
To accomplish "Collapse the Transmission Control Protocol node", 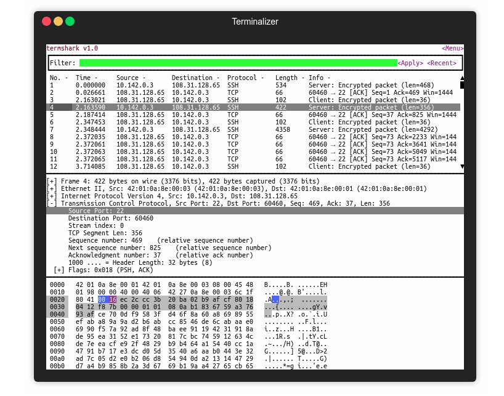I will click(52, 203).
